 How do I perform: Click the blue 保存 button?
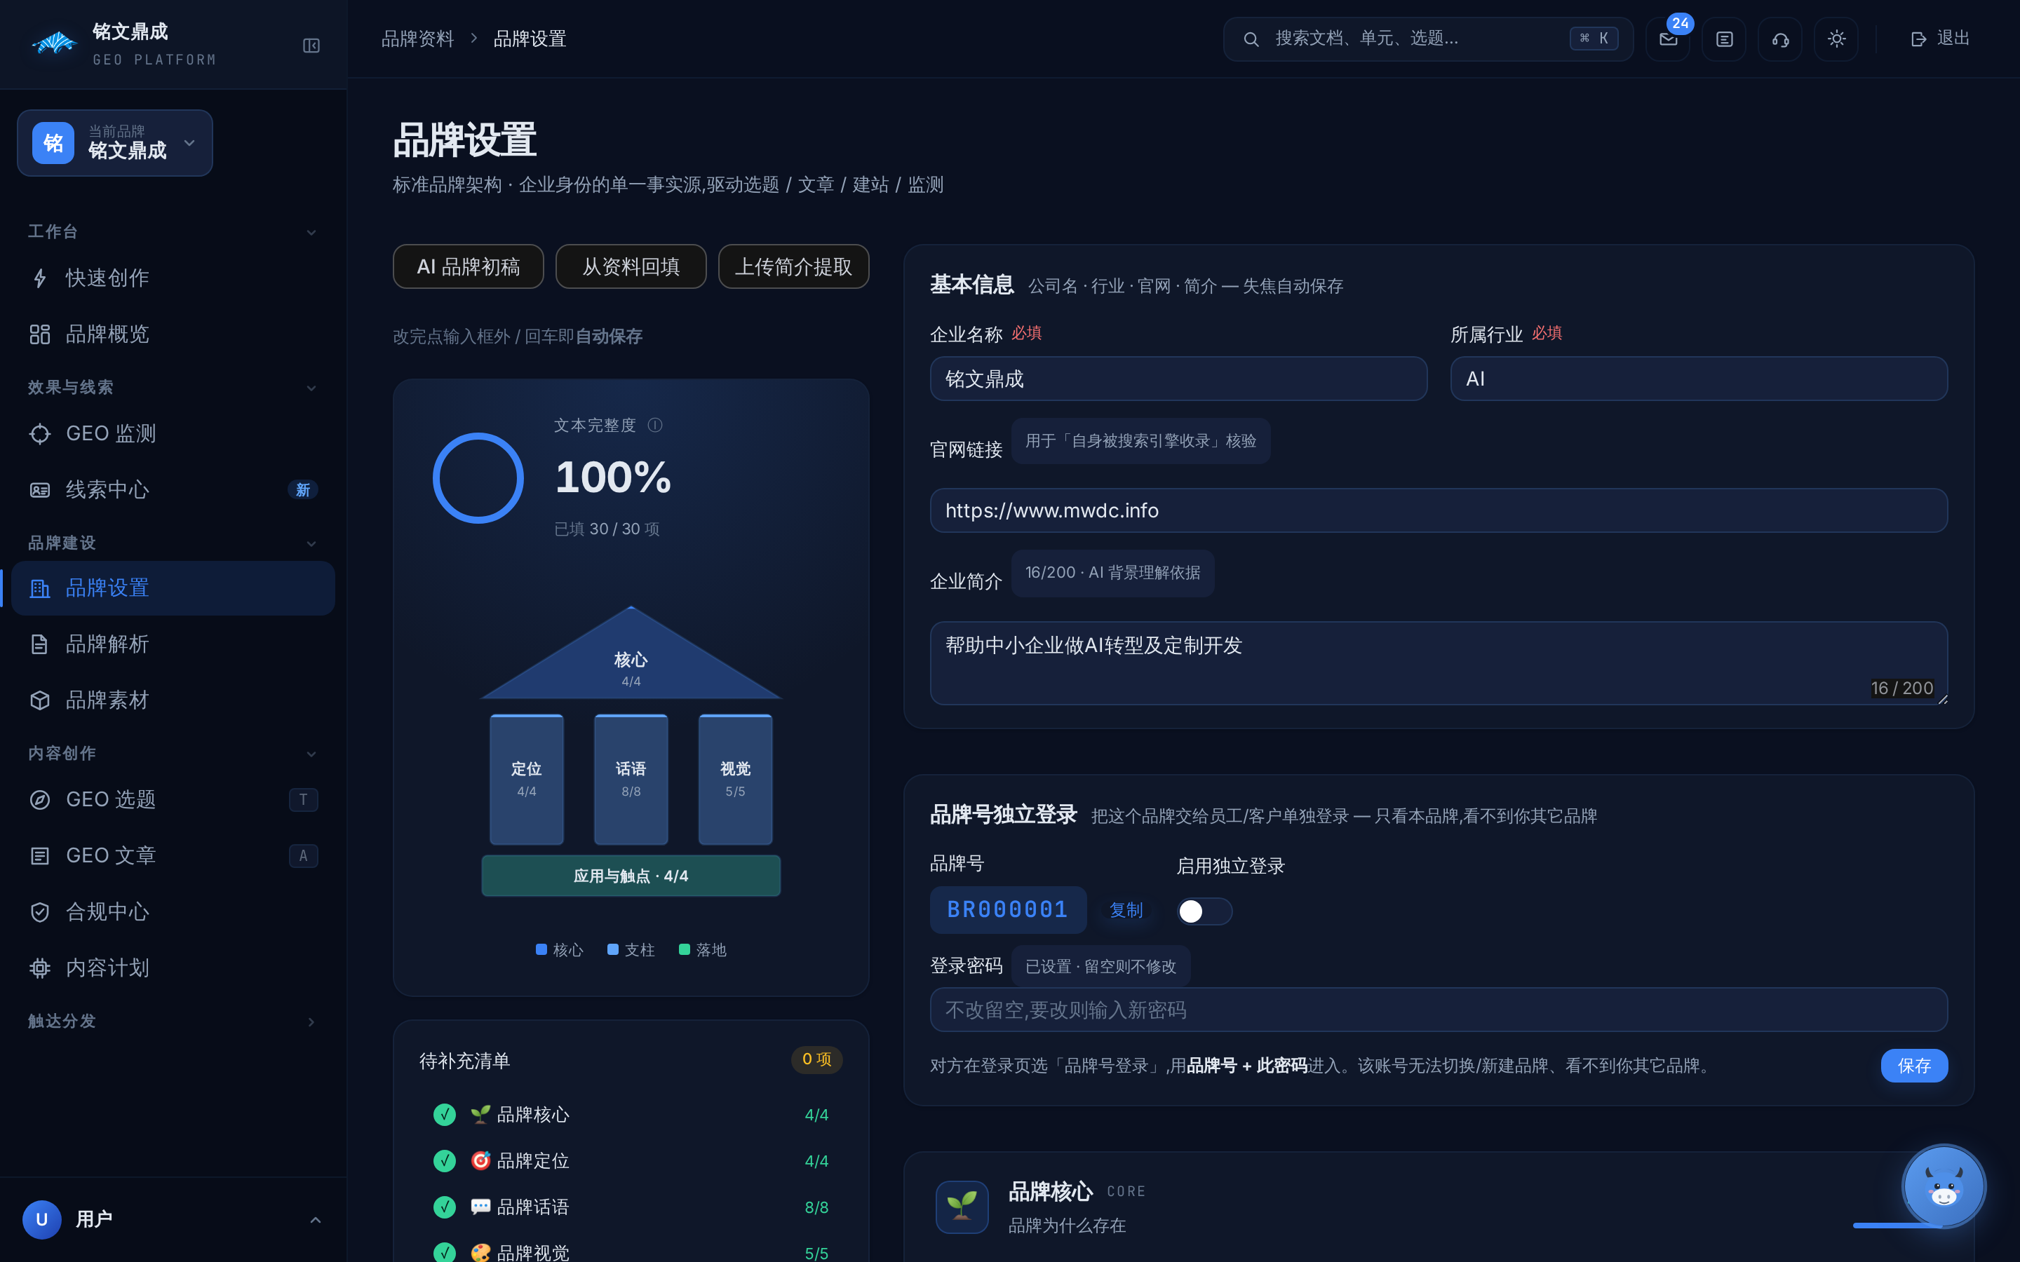coord(1914,1065)
